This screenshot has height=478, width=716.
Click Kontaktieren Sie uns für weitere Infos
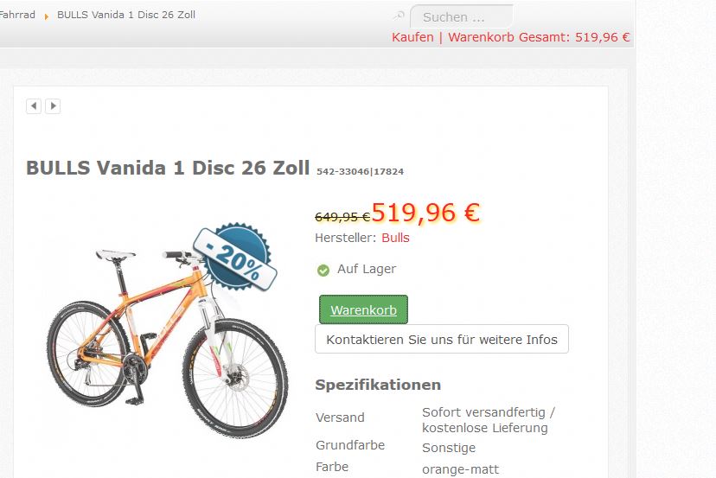tap(442, 339)
